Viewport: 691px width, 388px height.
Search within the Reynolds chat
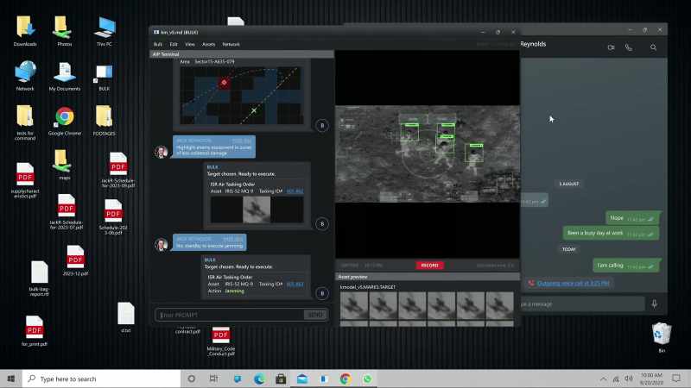(x=653, y=47)
